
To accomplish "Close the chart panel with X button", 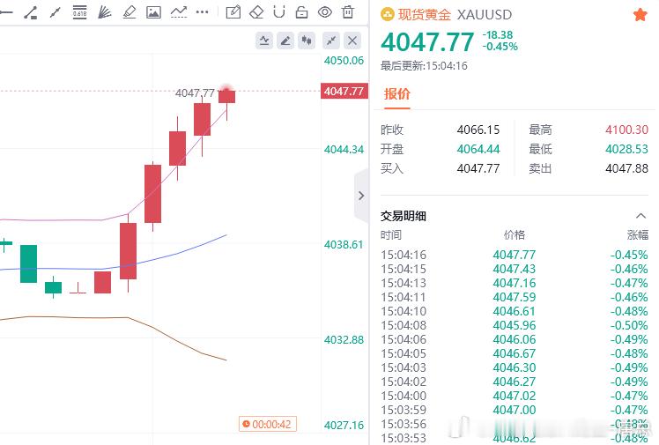I will (352, 41).
